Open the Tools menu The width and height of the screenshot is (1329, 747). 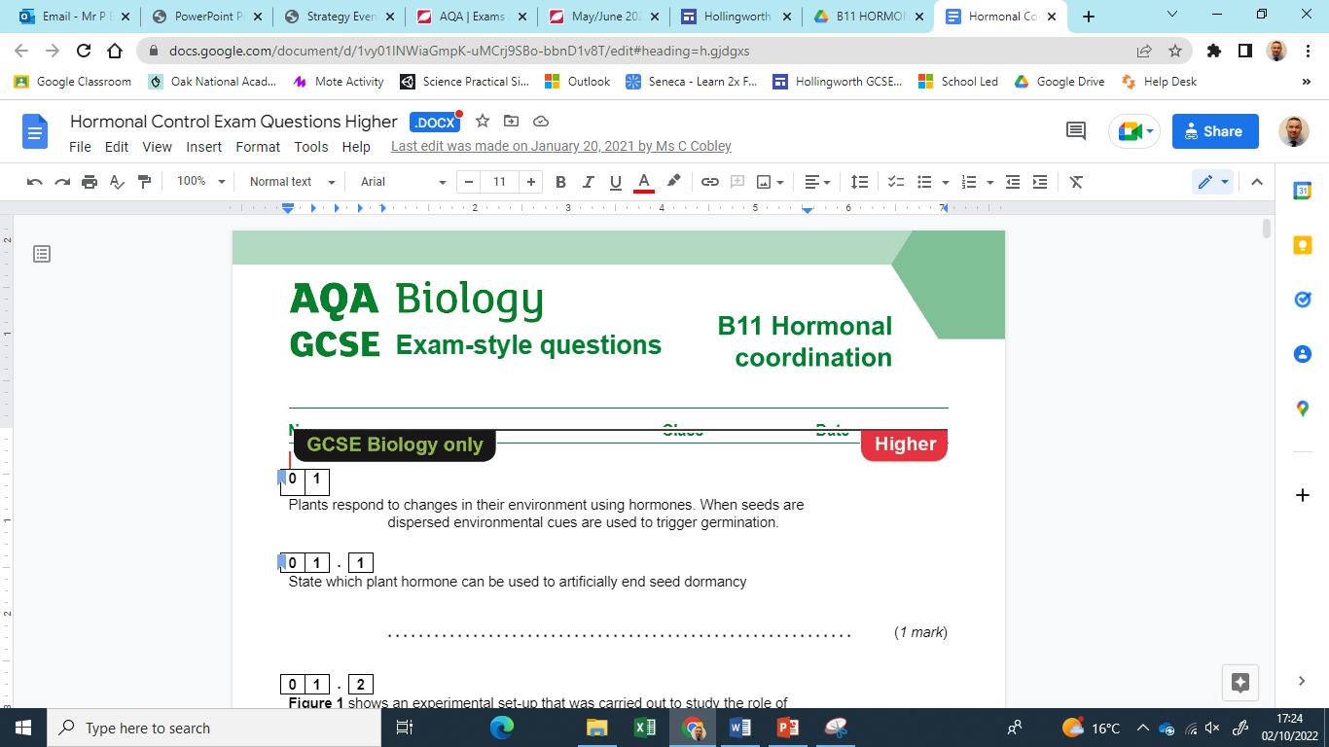click(311, 147)
